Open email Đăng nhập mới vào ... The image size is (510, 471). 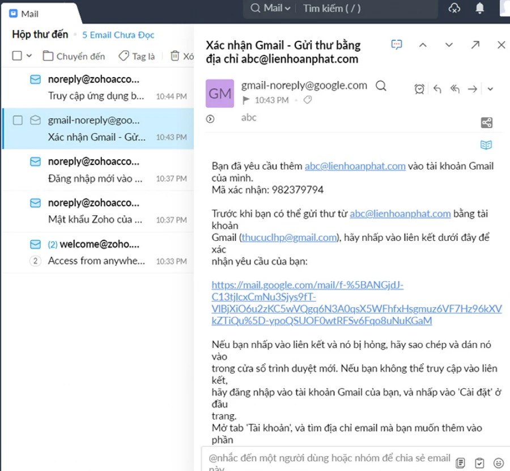coord(97,170)
